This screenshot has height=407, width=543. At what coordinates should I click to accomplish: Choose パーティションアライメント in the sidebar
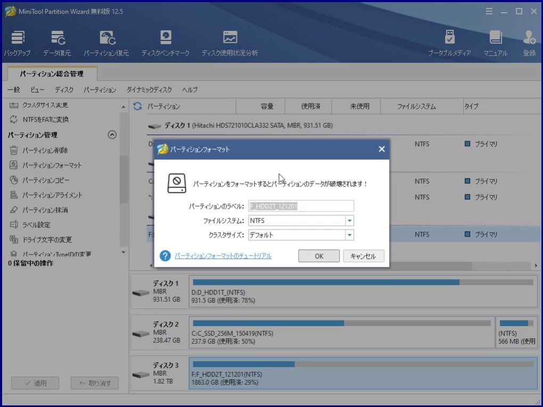click(46, 195)
